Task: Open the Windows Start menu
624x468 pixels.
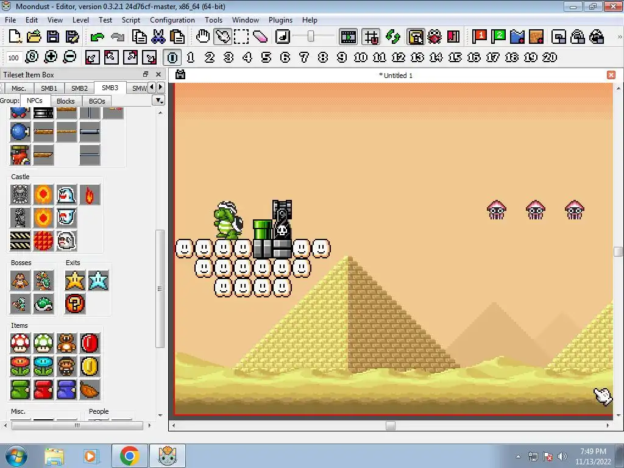Action: (16, 456)
